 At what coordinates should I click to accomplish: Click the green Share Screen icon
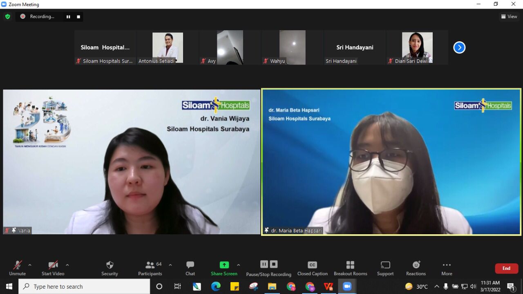point(224,265)
